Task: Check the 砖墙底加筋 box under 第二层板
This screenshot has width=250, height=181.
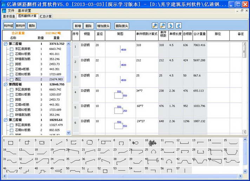Action: point(12,59)
